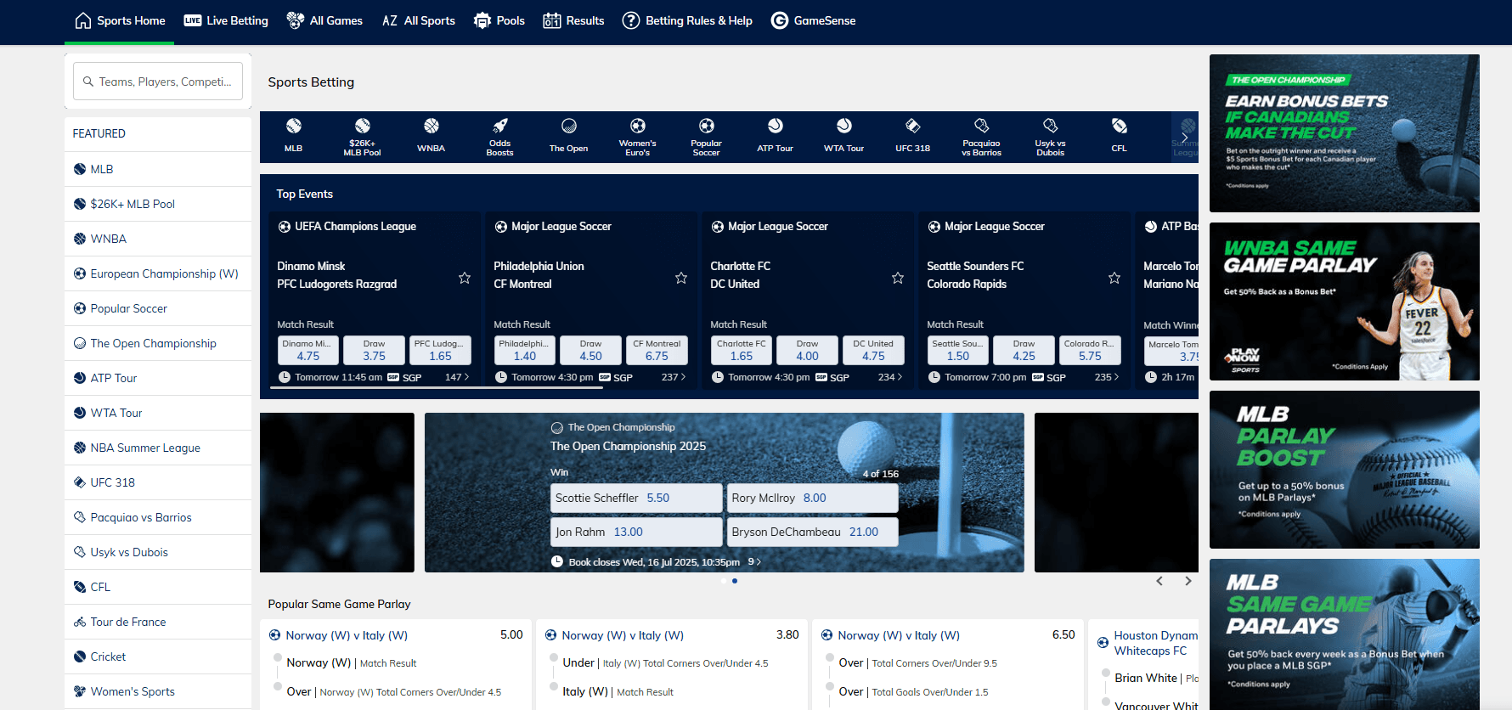Open the $26K+ MLB Pool carousel icon
Viewport: 1512px width, 710px height.
pyautogui.click(x=362, y=126)
